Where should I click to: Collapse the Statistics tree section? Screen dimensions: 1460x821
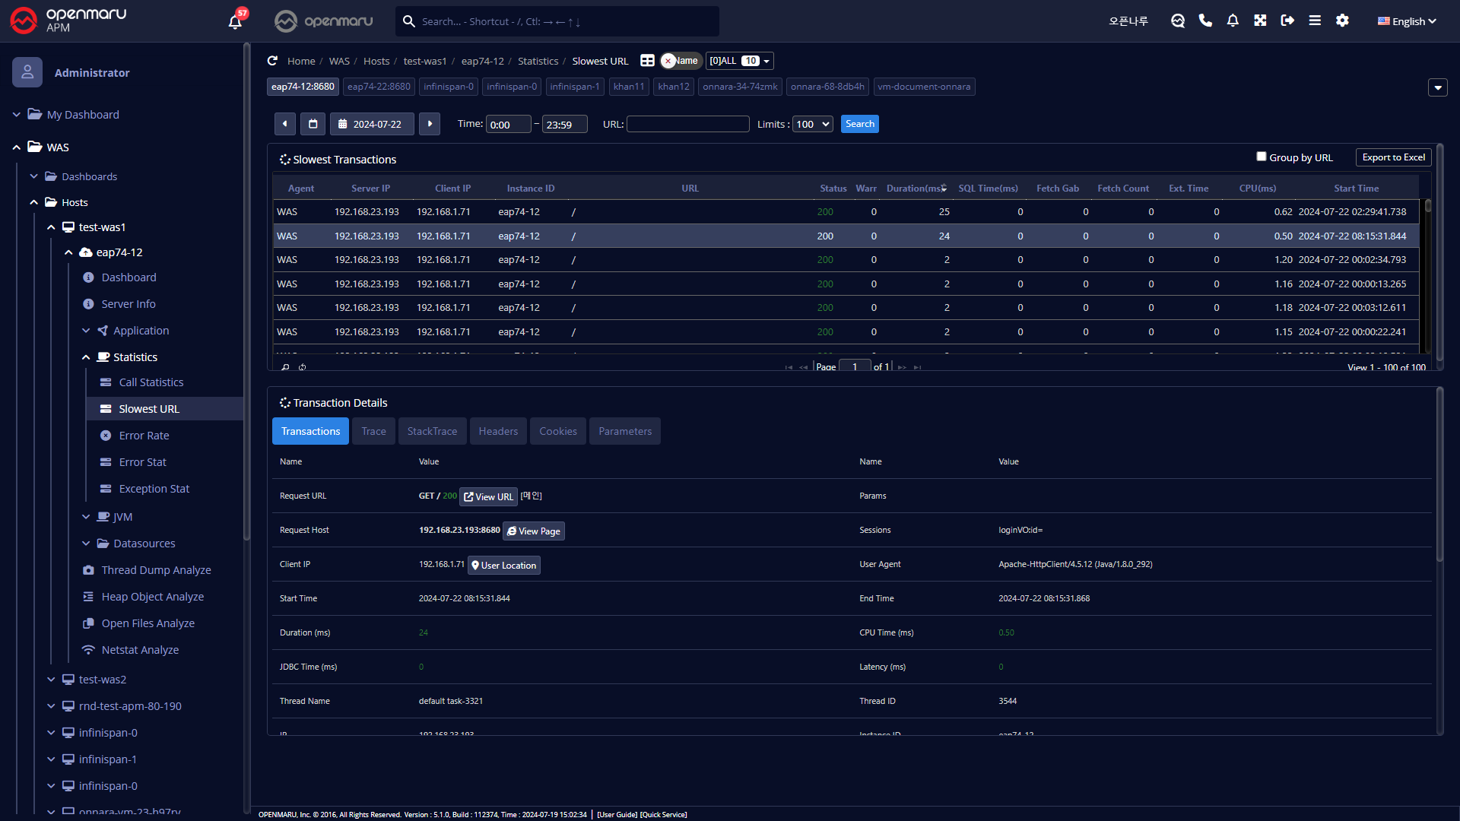click(86, 357)
